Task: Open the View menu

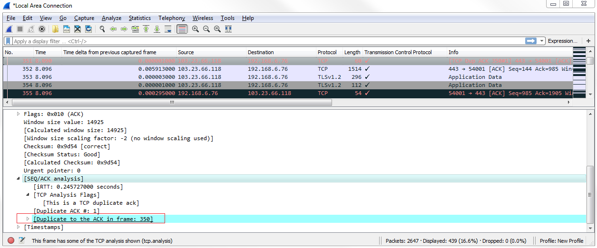Action: click(x=46, y=18)
